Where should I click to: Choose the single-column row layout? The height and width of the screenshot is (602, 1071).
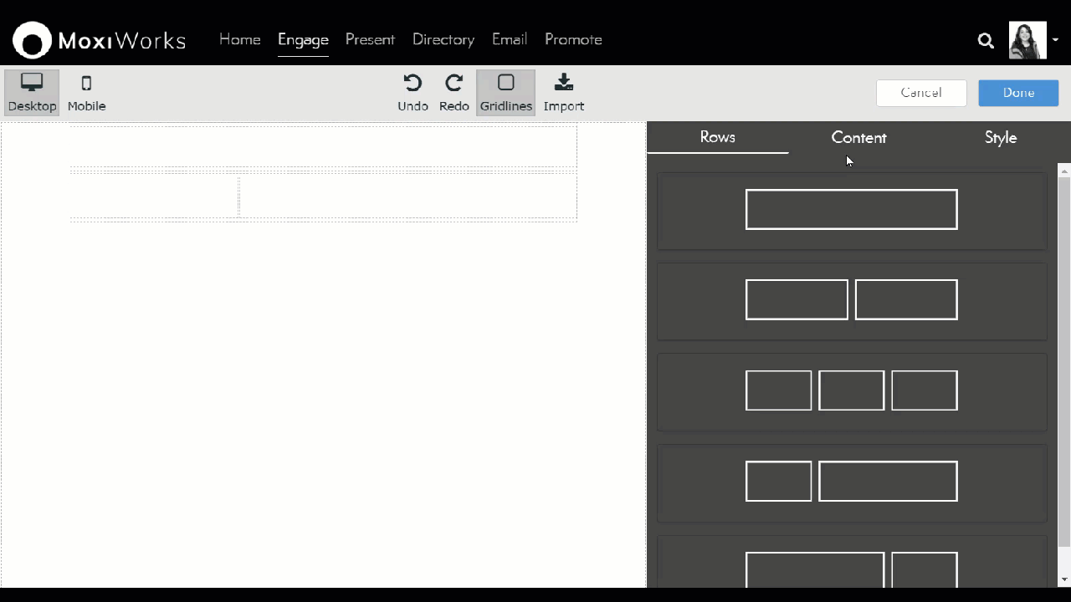851,210
